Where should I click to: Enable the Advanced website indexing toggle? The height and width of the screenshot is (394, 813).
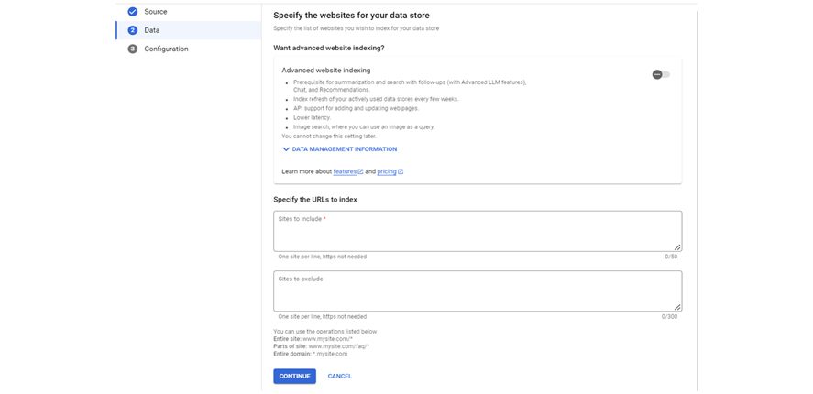click(x=661, y=74)
